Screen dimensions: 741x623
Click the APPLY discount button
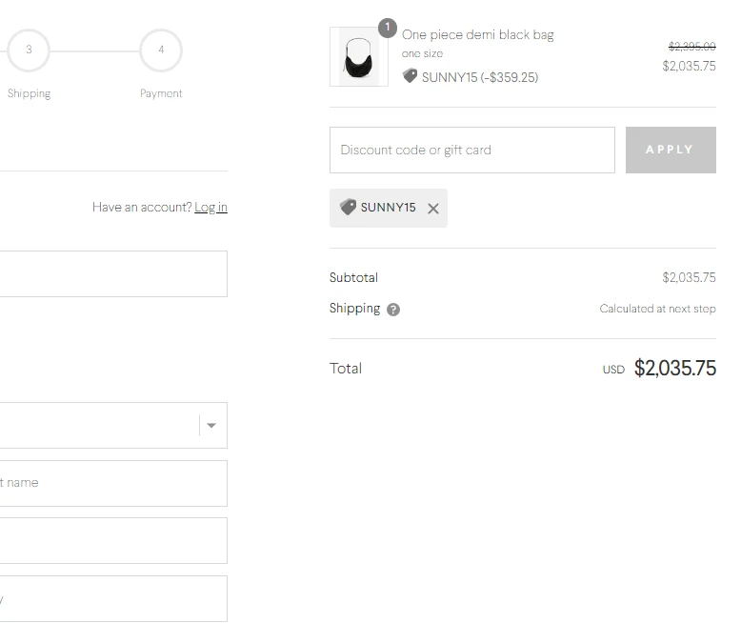671,150
